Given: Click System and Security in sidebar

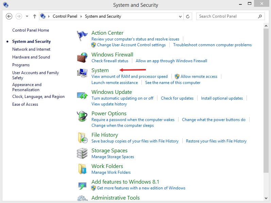Looking at the screenshot, I should [x=32, y=41].
